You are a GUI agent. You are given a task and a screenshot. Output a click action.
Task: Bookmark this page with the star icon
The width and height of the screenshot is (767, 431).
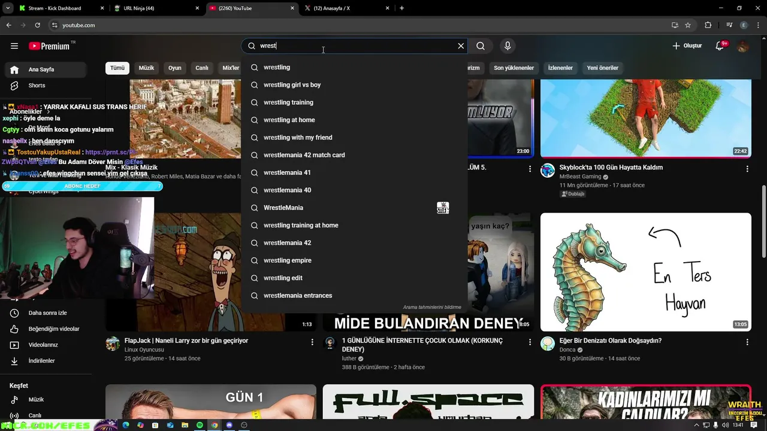(x=688, y=25)
